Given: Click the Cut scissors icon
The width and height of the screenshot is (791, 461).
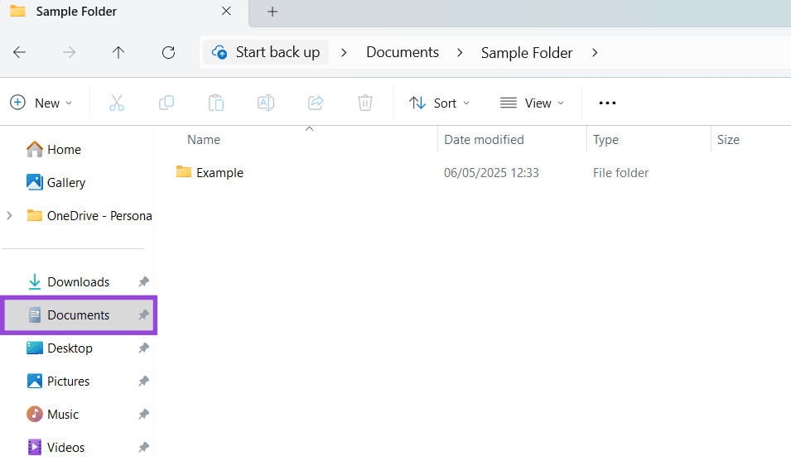Looking at the screenshot, I should [x=117, y=103].
